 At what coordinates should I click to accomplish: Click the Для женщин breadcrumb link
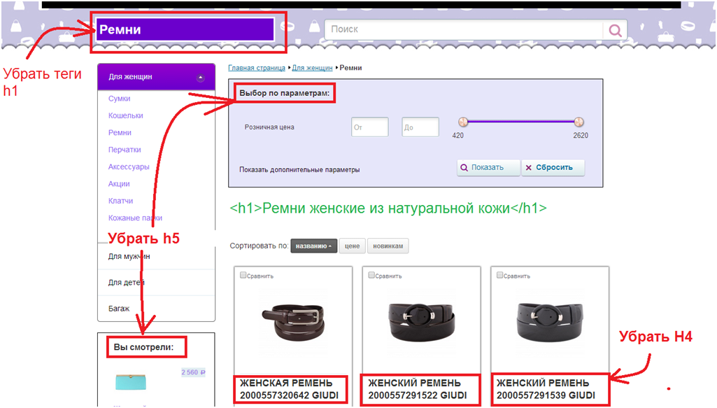(312, 68)
